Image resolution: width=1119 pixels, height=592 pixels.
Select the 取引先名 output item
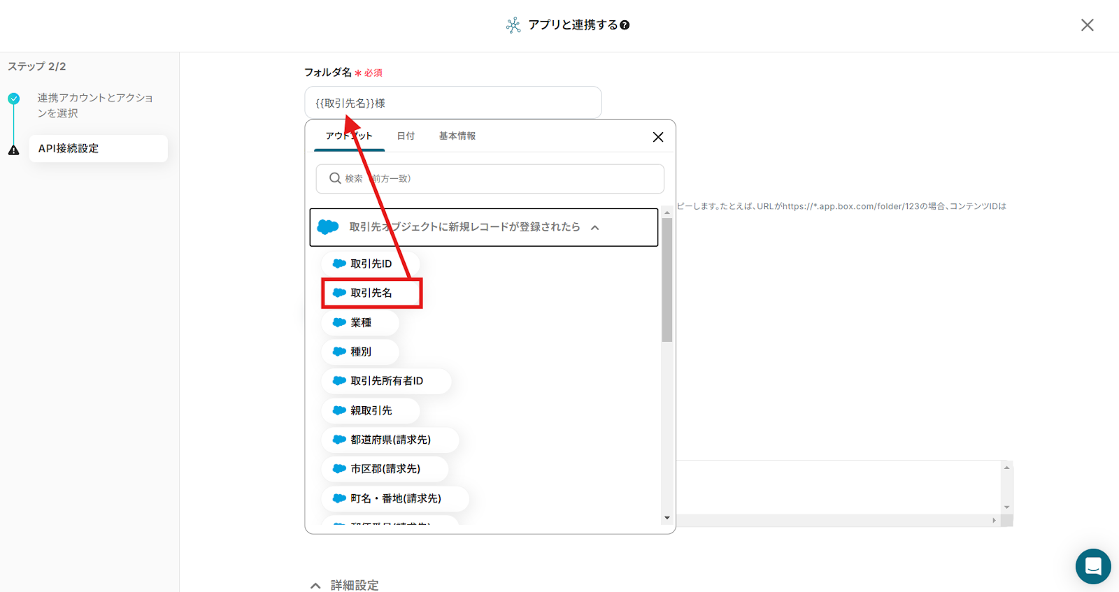371,293
